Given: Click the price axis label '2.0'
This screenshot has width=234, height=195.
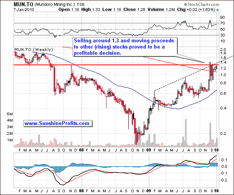Looking at the screenshot, I should pos(223,50).
